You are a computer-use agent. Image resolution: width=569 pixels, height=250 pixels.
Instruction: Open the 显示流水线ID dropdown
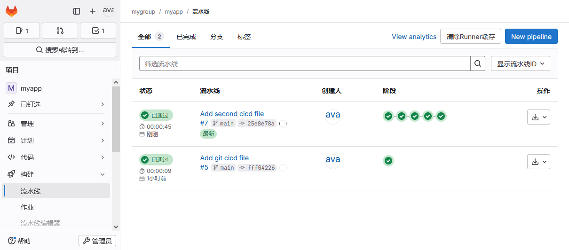coord(520,63)
